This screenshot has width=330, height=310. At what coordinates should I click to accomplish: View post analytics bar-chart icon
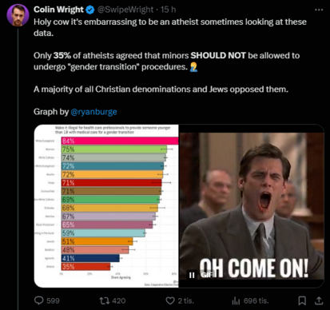[236, 300]
